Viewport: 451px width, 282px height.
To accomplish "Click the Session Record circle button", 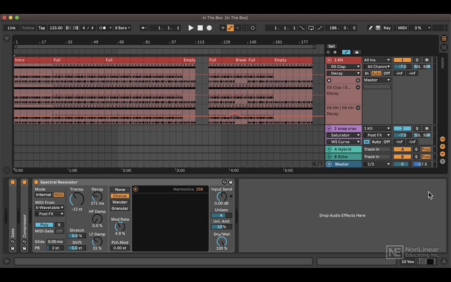I will tap(253, 28).
